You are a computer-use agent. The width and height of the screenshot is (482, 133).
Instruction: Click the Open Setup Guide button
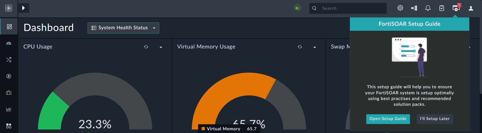tap(388, 119)
